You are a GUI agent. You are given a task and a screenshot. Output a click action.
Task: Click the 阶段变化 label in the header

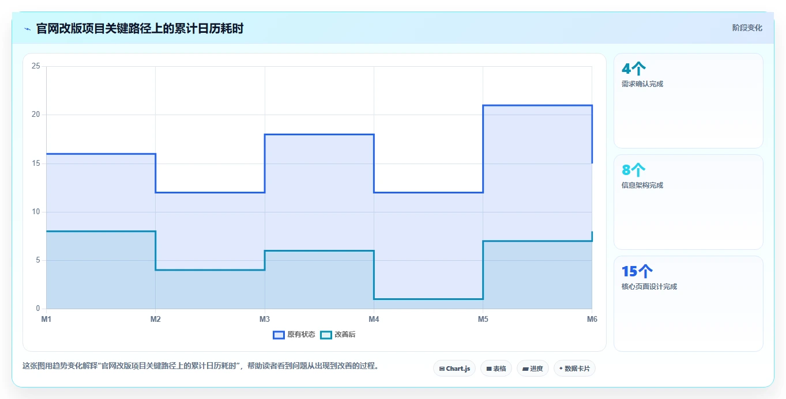tap(747, 28)
